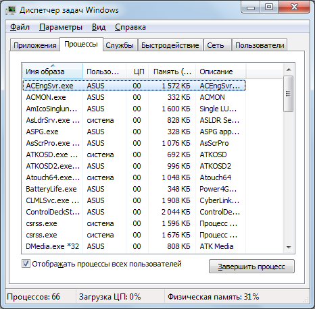Image resolution: width=315 pixels, height=309 pixels.
Task: Select the ControlDeckSt process row
Action: pyautogui.click(x=134, y=212)
